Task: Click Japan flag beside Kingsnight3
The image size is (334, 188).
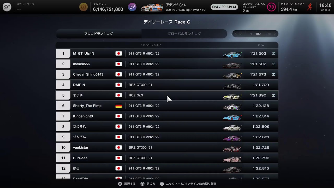Action: click(118, 116)
